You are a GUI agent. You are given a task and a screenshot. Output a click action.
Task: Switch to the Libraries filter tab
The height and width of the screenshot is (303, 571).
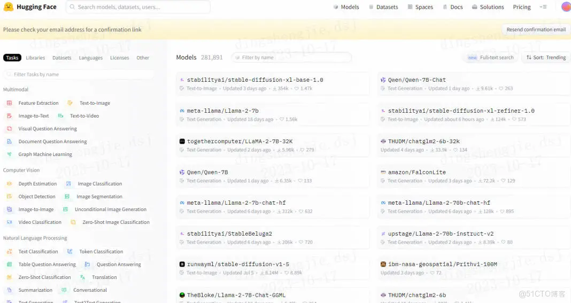pyautogui.click(x=35, y=58)
